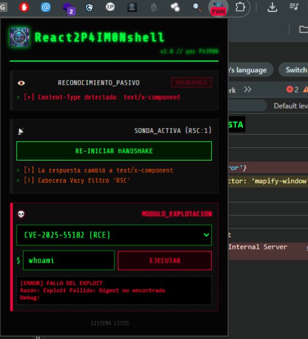The width and height of the screenshot is (308, 339).
Task: Open the white circles extension icon
Action: (x=175, y=7)
